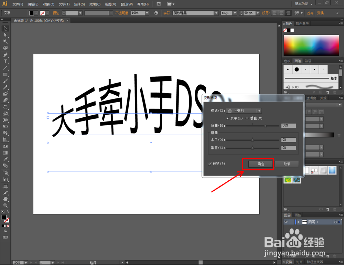The width and height of the screenshot is (344, 265).
Task: Pick a color from the spectrum bar
Action: 311,45
